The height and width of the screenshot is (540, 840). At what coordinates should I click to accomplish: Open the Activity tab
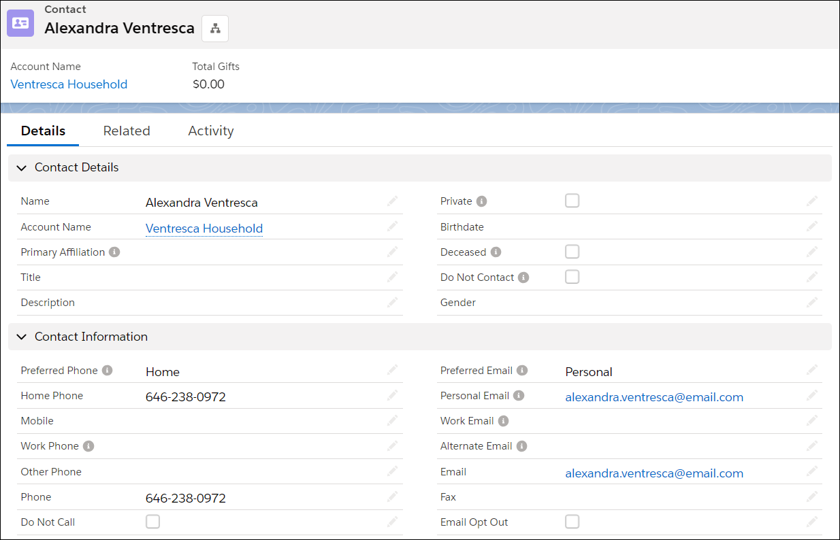(x=211, y=131)
